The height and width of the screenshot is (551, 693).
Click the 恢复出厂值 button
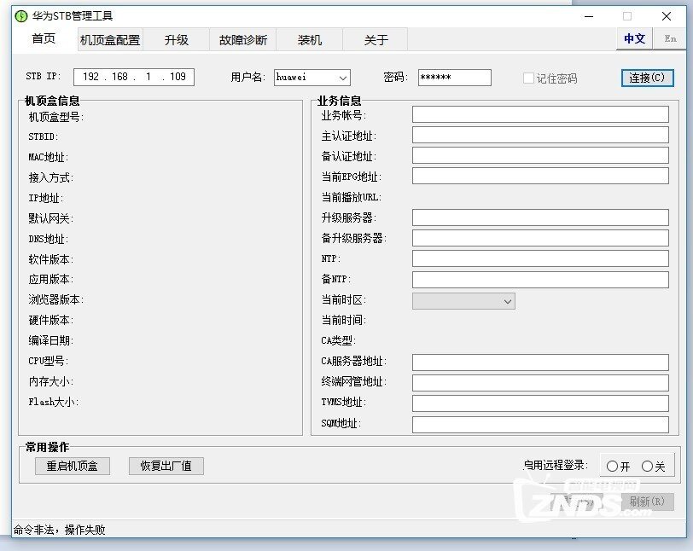coord(166,466)
